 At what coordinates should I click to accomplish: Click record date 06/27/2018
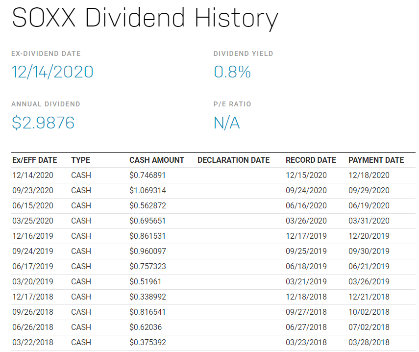[x=306, y=327]
